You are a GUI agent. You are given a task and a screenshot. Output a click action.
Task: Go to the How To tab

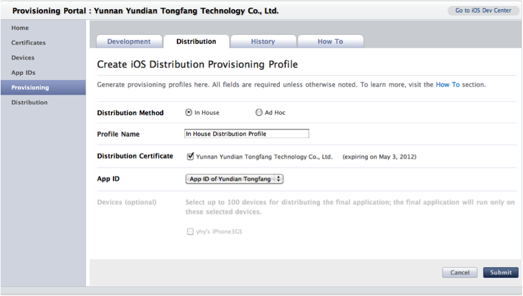pos(330,42)
